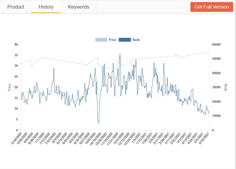Click the 10000 rank axis value

(216, 116)
